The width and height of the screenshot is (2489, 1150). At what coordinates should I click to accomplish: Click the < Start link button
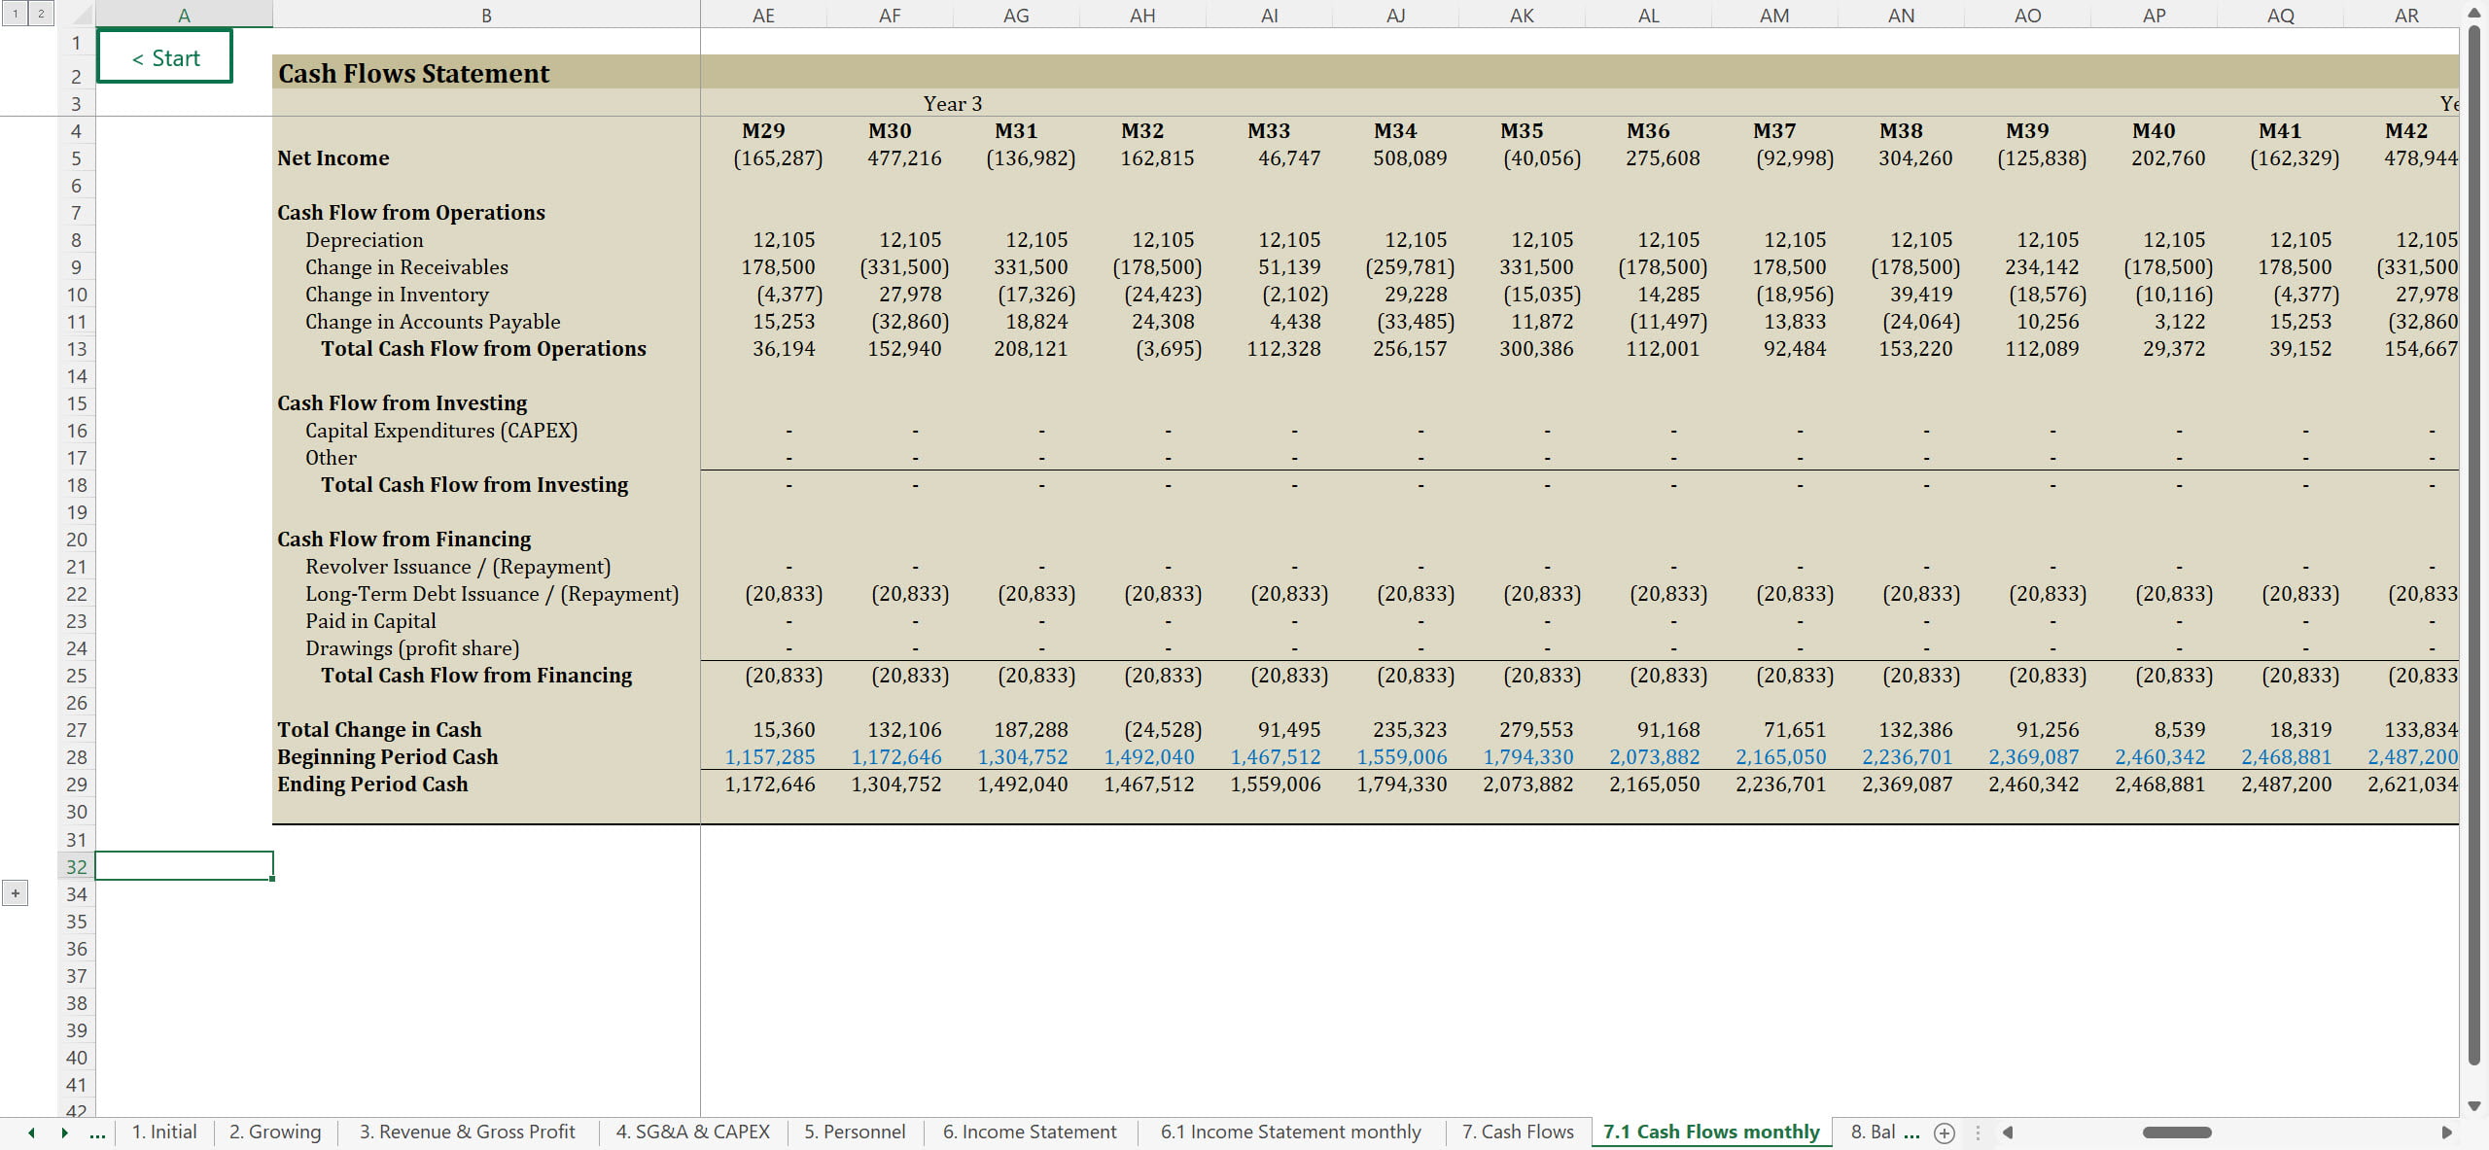click(165, 58)
